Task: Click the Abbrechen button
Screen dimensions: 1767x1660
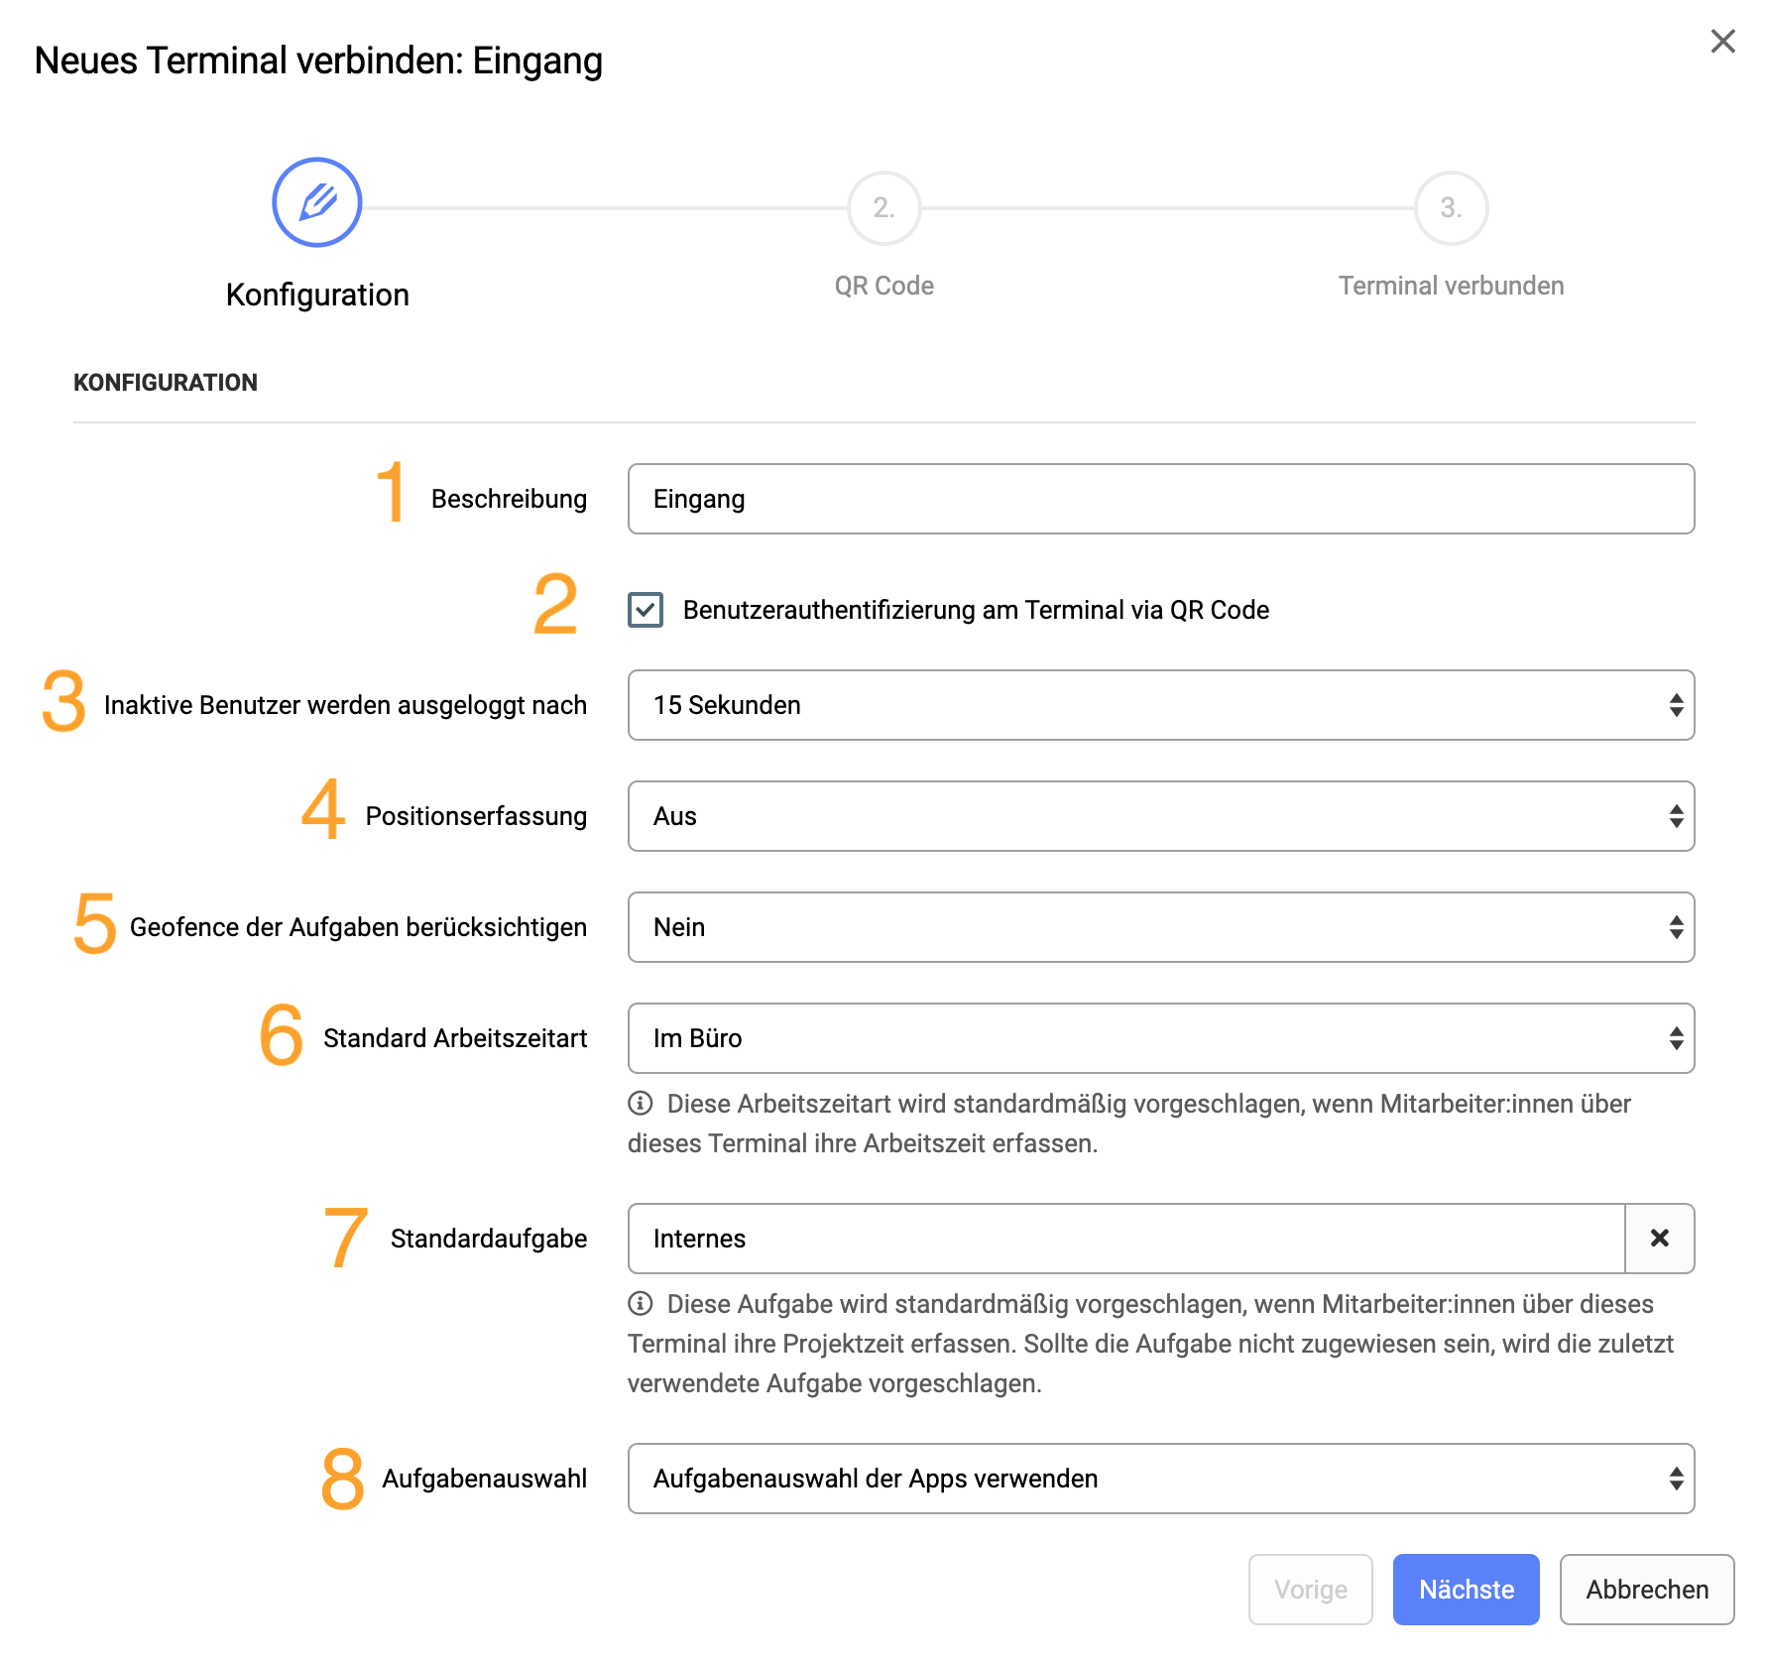Action: tap(1647, 1590)
